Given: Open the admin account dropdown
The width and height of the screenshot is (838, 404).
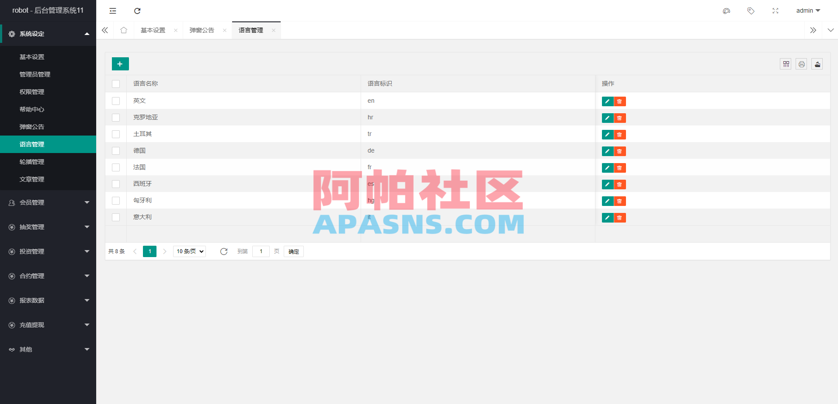Looking at the screenshot, I should click(807, 10).
